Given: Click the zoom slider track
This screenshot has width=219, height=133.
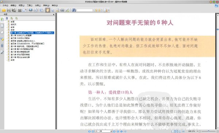Looking at the screenshot, I should click(208, 131).
